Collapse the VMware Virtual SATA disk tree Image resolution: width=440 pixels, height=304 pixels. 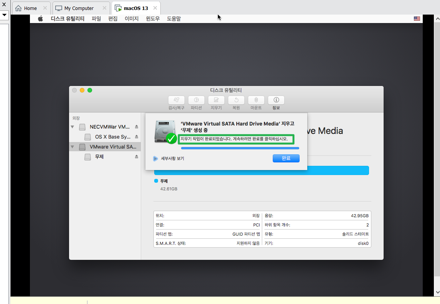(73, 147)
